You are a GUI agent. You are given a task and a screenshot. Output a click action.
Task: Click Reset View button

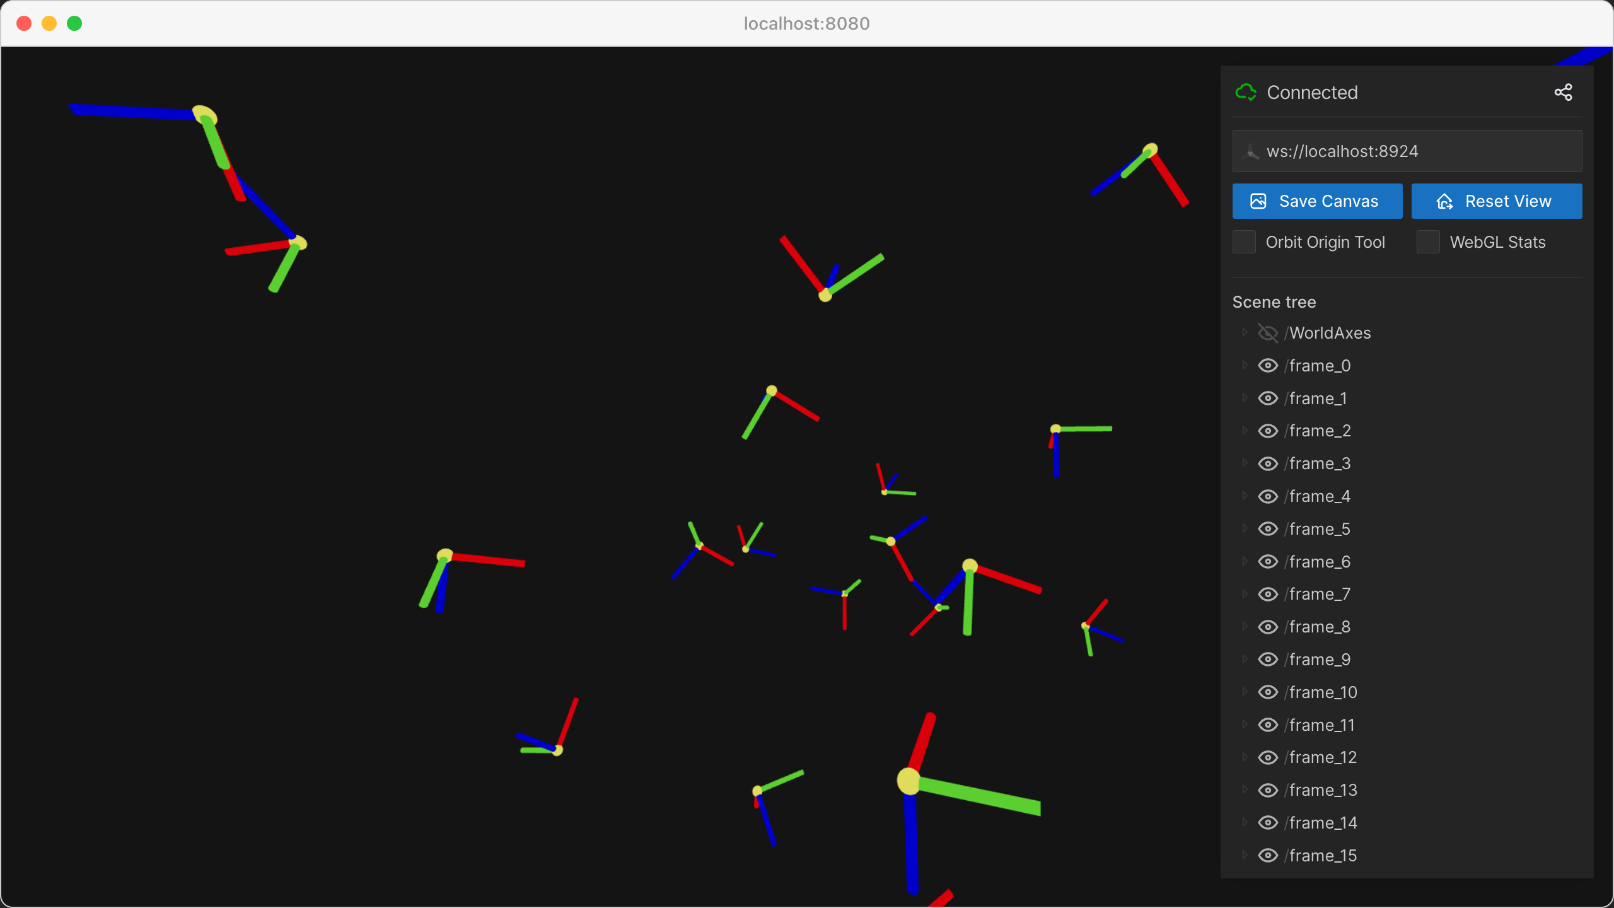tap(1497, 201)
